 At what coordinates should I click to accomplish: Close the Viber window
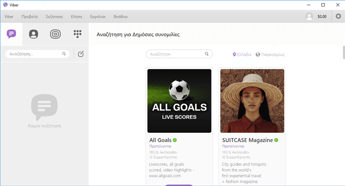click(338, 5)
